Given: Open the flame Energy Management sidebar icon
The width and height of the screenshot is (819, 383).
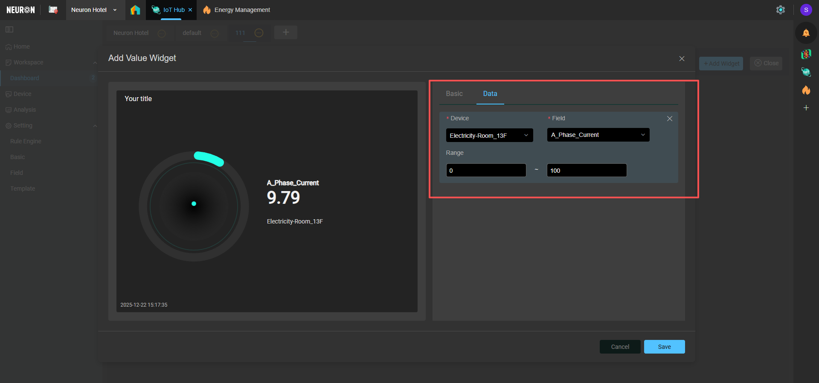Looking at the screenshot, I should [806, 90].
